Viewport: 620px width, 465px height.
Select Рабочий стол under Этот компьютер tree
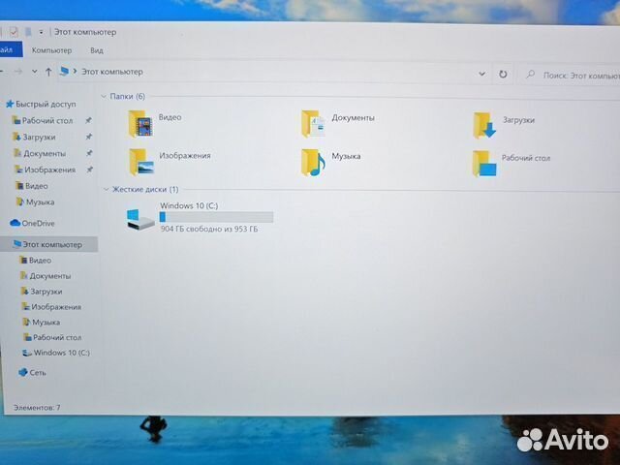(x=57, y=337)
